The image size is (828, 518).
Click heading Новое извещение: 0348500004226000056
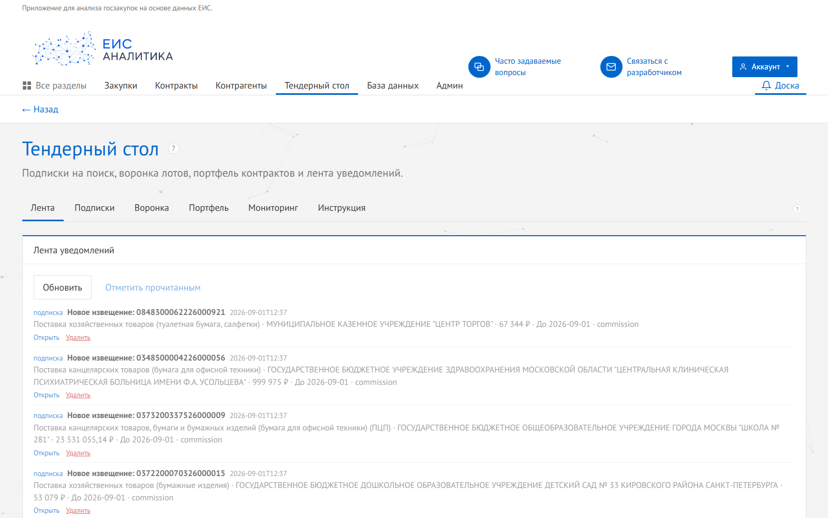[146, 358]
